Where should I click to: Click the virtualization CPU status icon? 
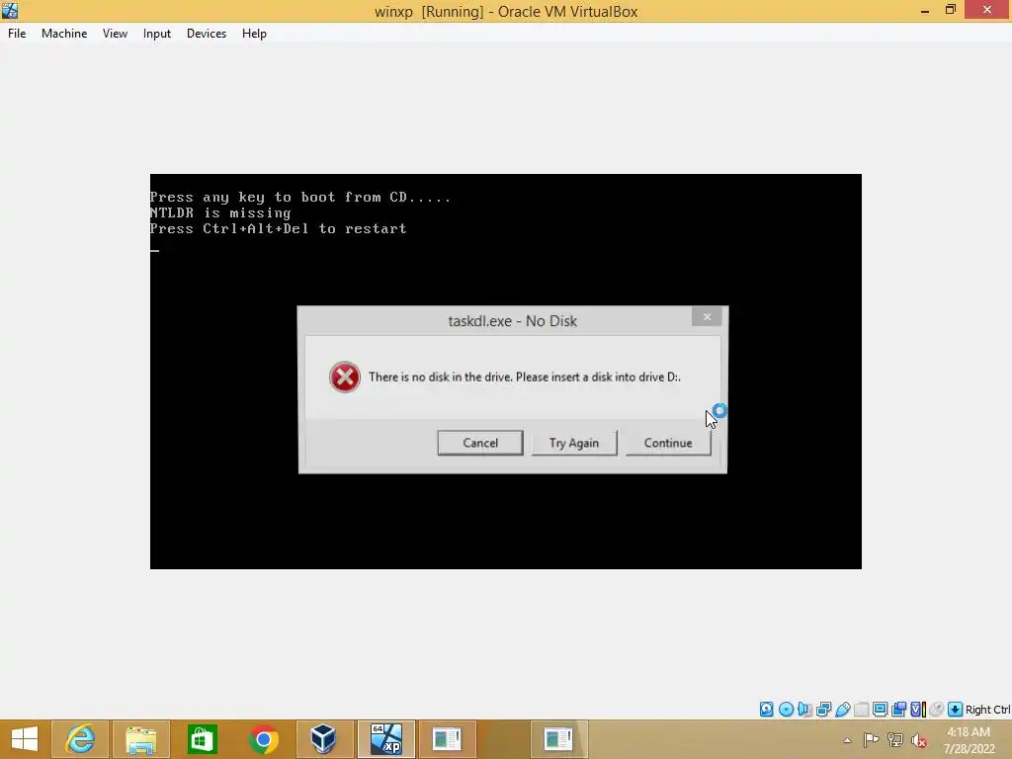[x=918, y=710]
